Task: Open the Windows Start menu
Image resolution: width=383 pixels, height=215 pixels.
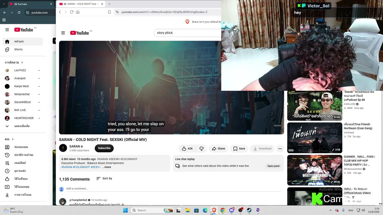Action: pos(125,210)
